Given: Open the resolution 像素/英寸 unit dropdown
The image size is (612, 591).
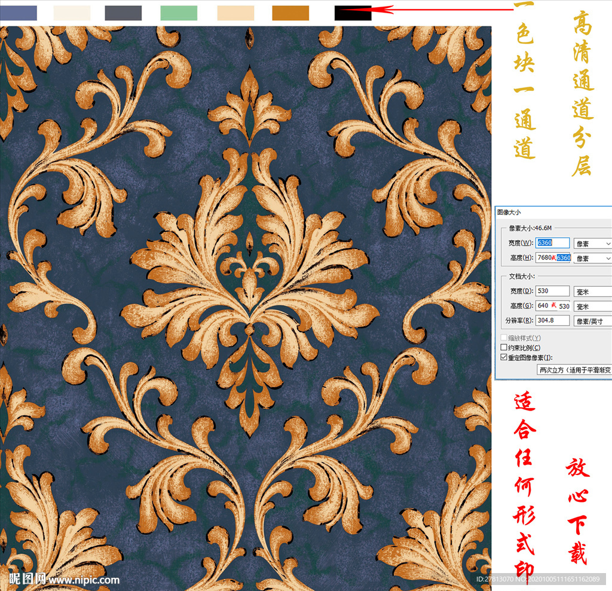Looking at the screenshot, I should (592, 321).
